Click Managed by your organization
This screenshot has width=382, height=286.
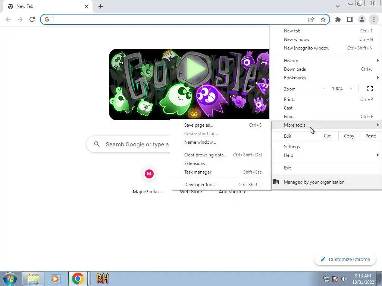coord(326,182)
